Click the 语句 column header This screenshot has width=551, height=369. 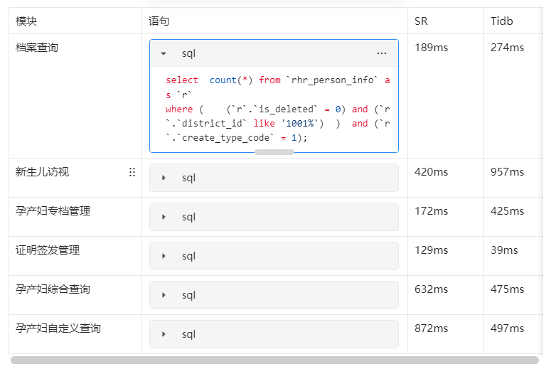pyautogui.click(x=159, y=21)
